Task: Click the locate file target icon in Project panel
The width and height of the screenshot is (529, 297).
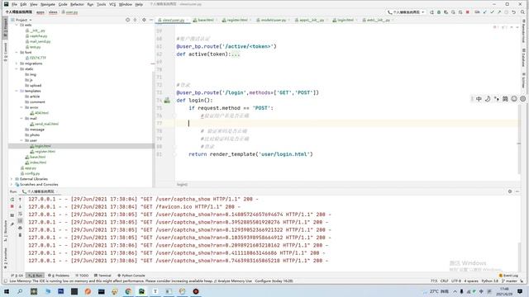Action: pyautogui.click(x=127, y=20)
